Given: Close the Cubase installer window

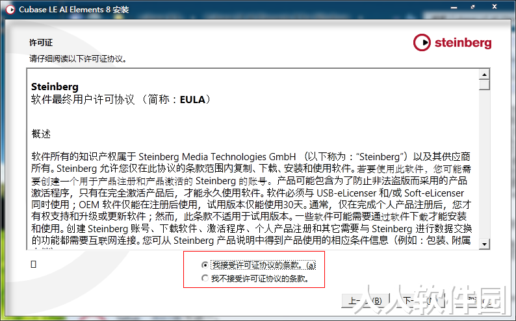Looking at the screenshot, I should pos(495,7).
